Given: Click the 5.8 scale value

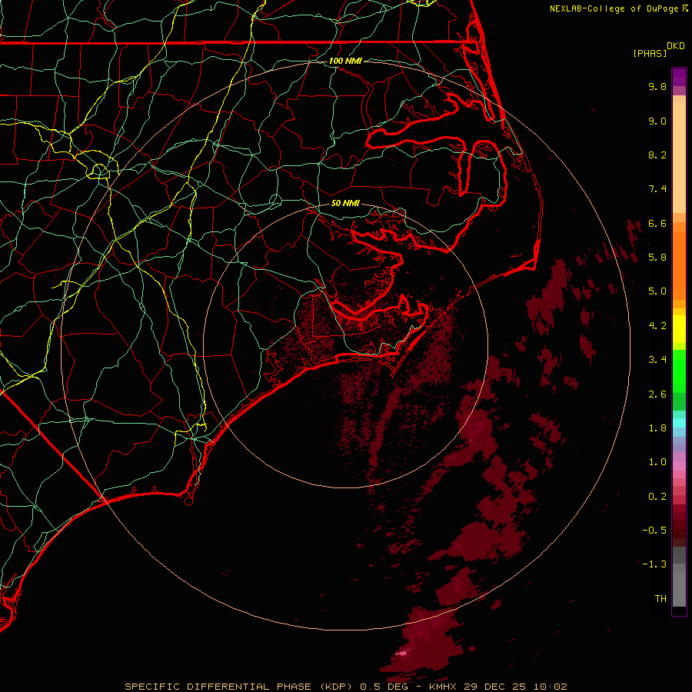Looking at the screenshot, I should (657, 258).
